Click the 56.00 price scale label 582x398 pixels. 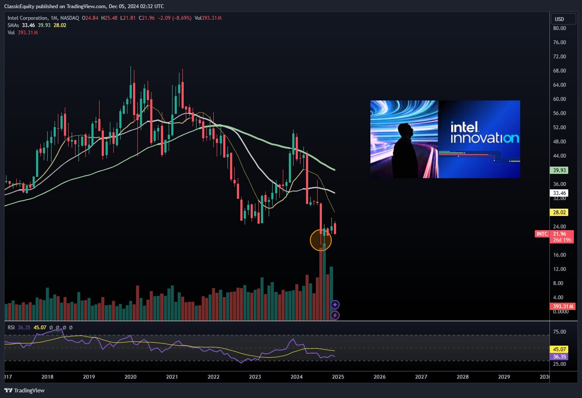pos(559,113)
